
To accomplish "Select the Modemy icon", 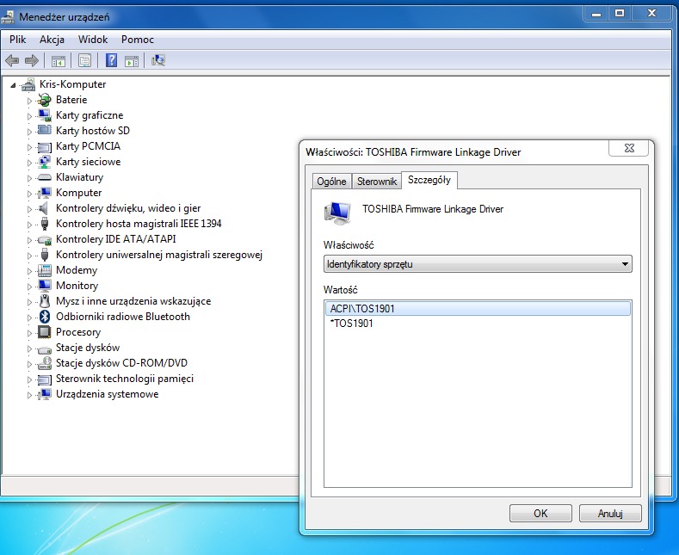I will (44, 270).
